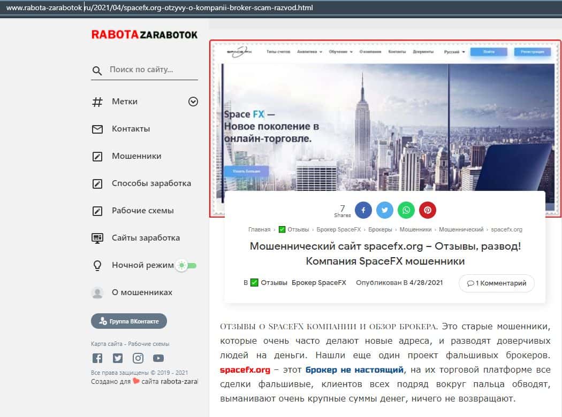The height and width of the screenshot is (417, 562).
Task: Click the edit icon beside Мошенники
Action: pos(97,157)
